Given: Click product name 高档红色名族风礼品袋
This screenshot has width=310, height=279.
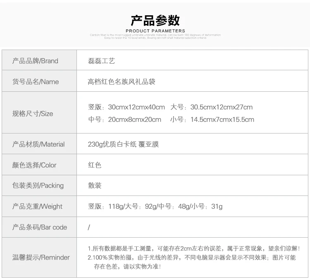Looking at the screenshot, I should [x=122, y=81].
